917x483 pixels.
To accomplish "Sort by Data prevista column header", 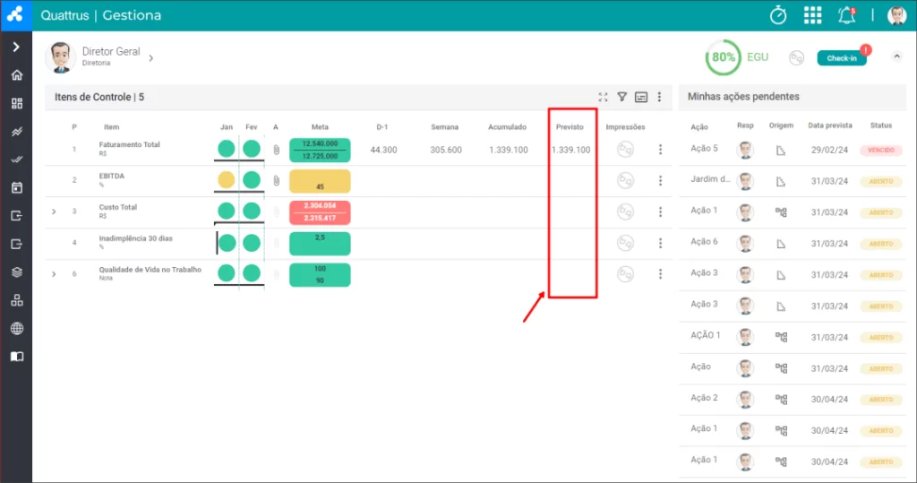I will 830,125.
